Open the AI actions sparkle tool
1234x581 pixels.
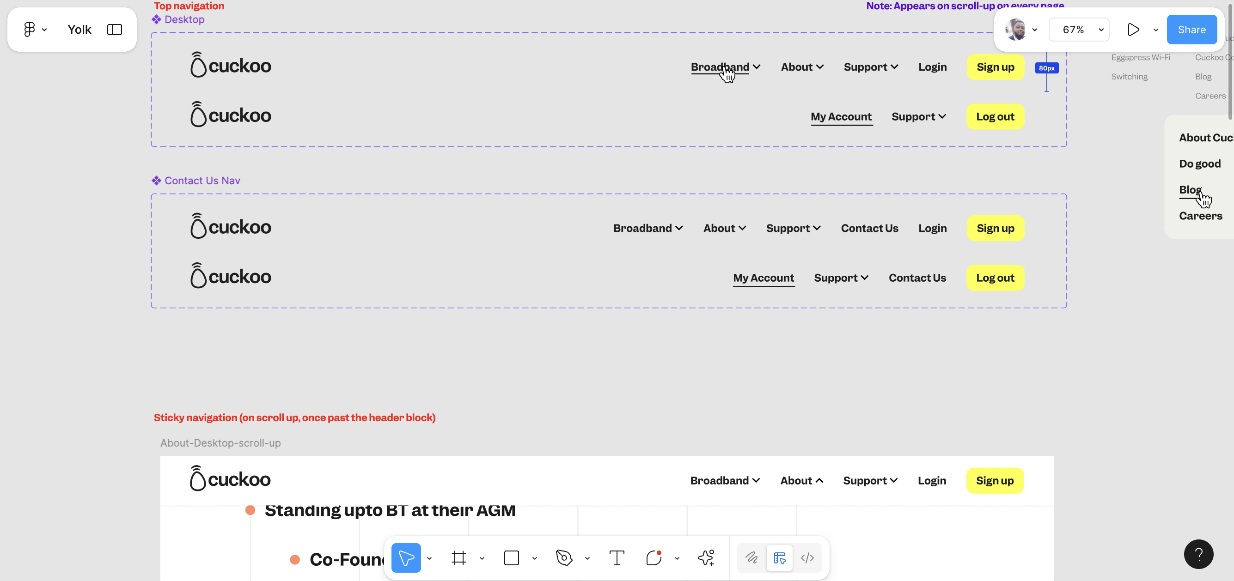click(x=706, y=557)
